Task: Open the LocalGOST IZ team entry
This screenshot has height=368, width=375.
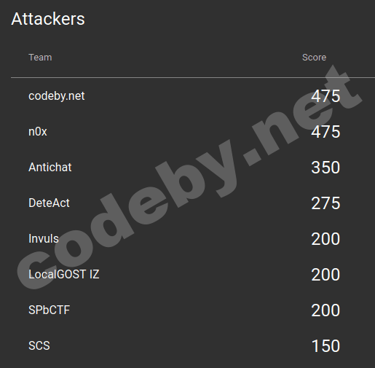Action: coord(64,275)
